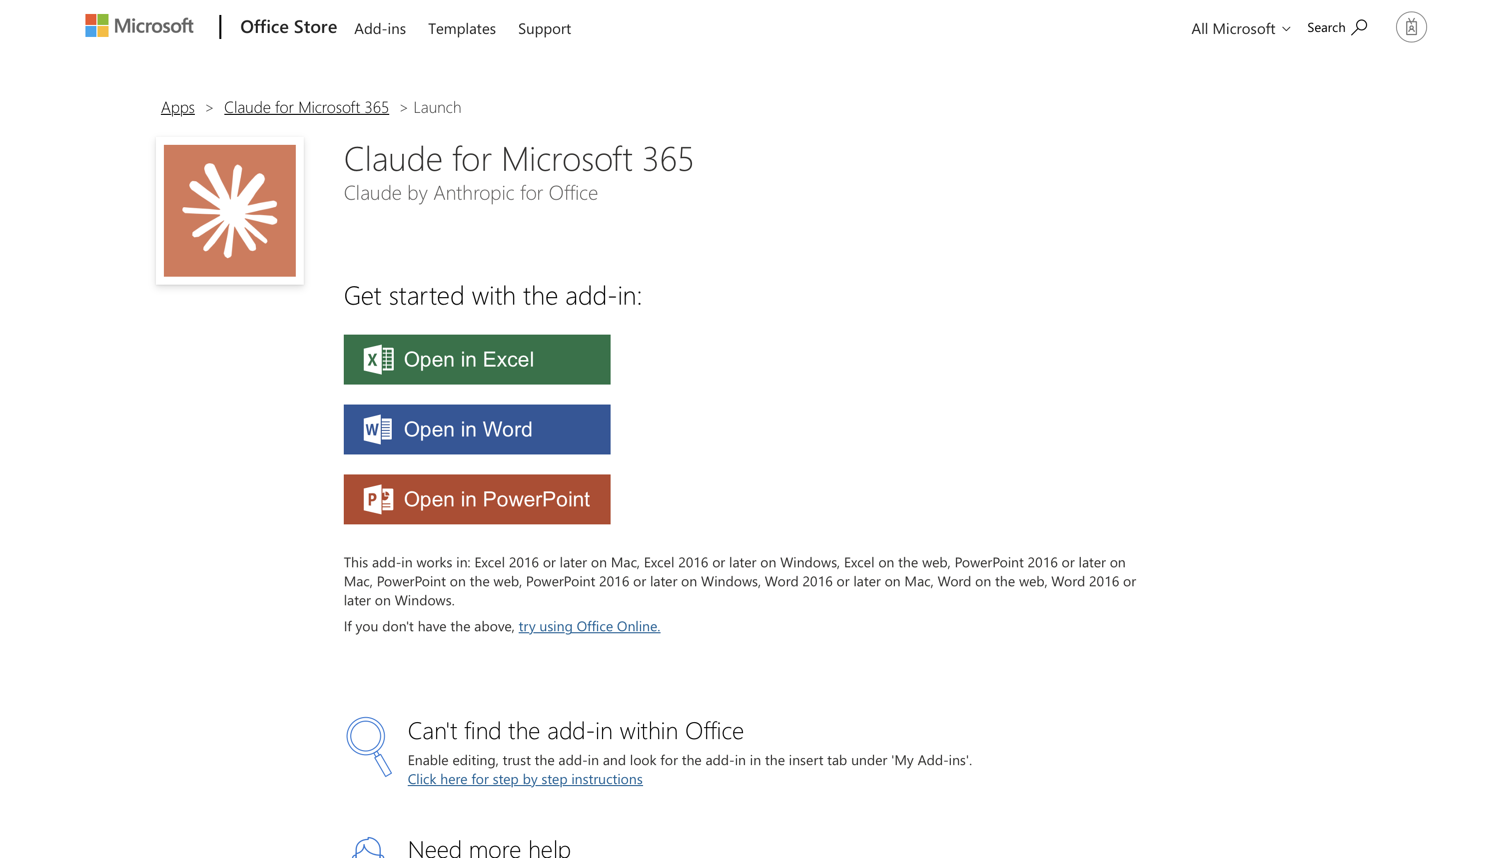Click the Claude by Anthropic for Office subtitle

pos(471,193)
